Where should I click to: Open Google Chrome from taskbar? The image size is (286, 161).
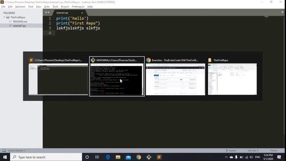(139, 157)
